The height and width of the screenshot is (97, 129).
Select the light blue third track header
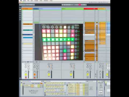50,9
